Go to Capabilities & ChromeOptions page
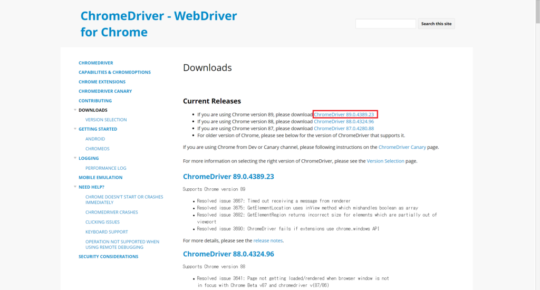 (x=114, y=72)
